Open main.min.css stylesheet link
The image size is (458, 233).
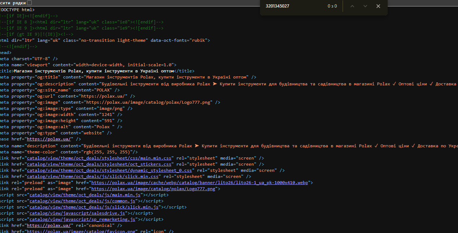tap(99, 158)
